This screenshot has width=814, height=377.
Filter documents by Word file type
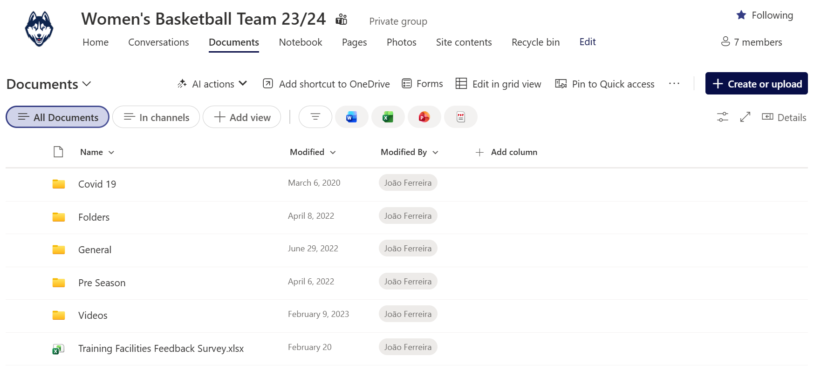pyautogui.click(x=351, y=117)
